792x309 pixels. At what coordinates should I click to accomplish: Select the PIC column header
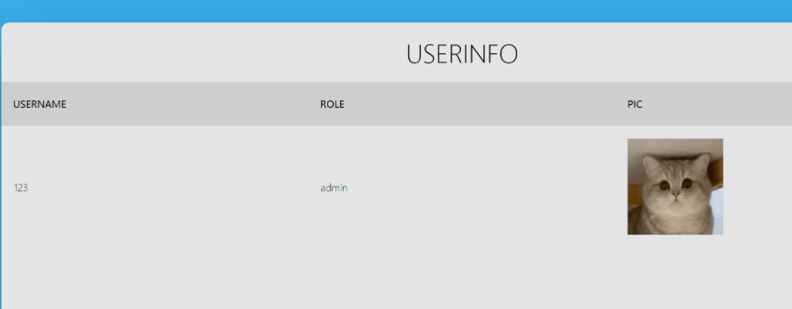[x=635, y=105]
